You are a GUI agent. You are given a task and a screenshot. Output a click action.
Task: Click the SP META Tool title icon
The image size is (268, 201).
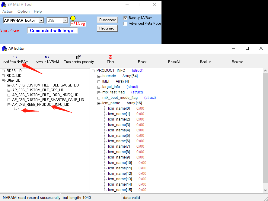coord(4,5)
